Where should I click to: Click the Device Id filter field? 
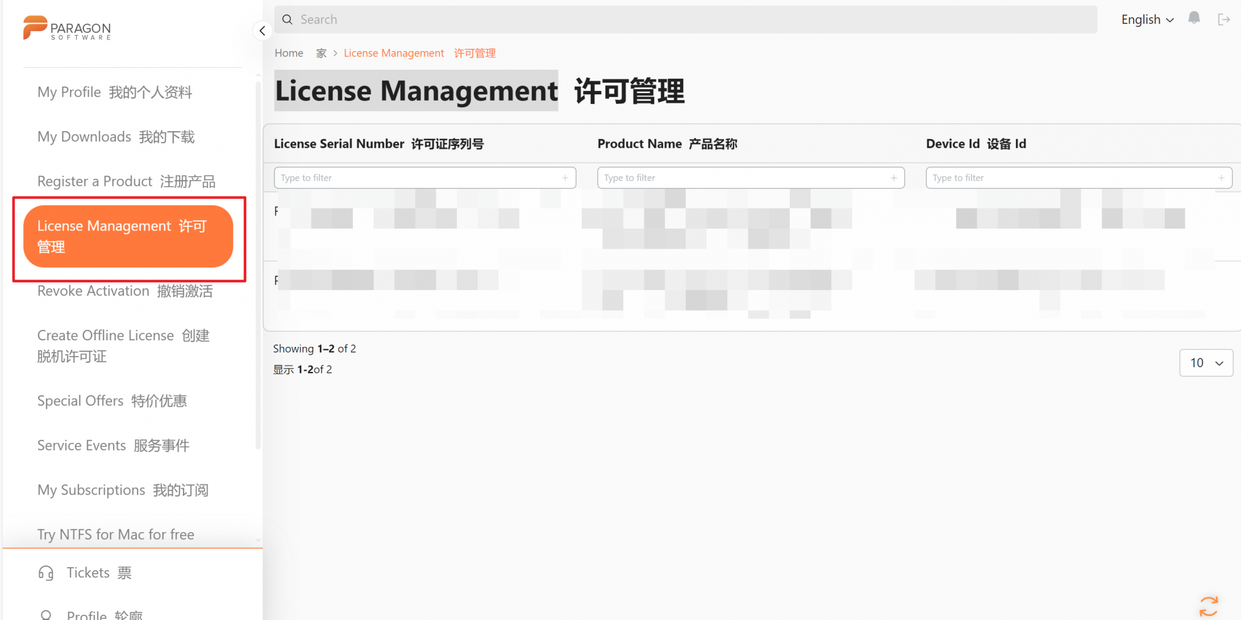click(1079, 178)
